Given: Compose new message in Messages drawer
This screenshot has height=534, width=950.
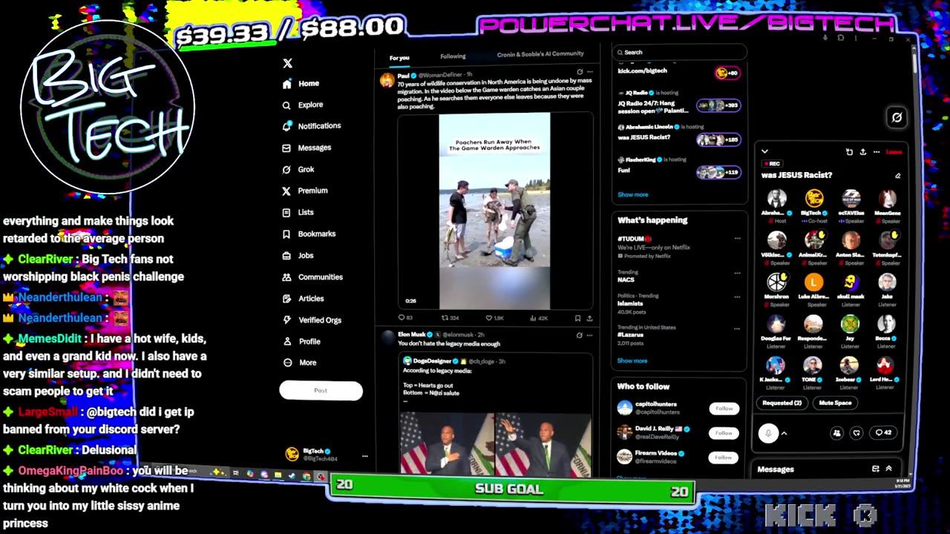Looking at the screenshot, I should point(876,469).
